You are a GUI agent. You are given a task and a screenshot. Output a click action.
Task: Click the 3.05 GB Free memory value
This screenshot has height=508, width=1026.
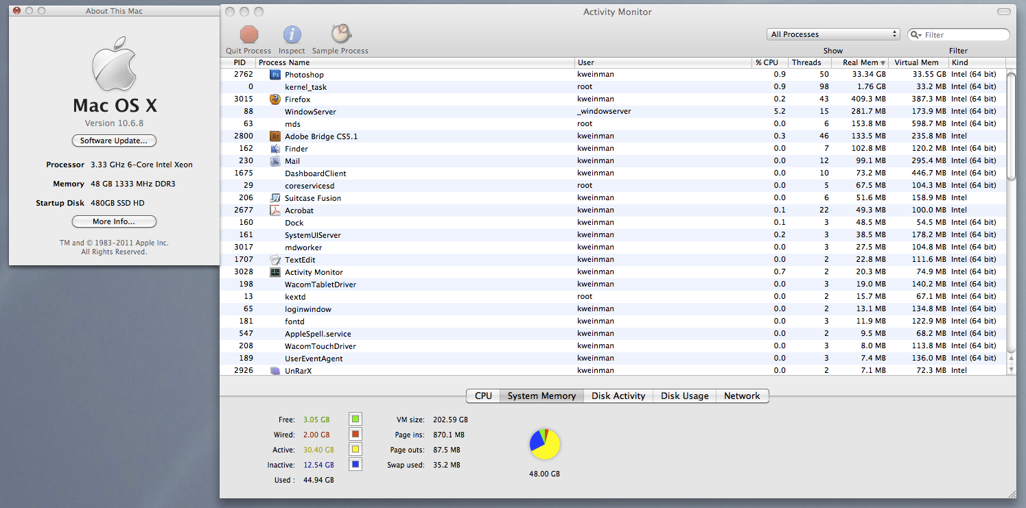point(316,420)
